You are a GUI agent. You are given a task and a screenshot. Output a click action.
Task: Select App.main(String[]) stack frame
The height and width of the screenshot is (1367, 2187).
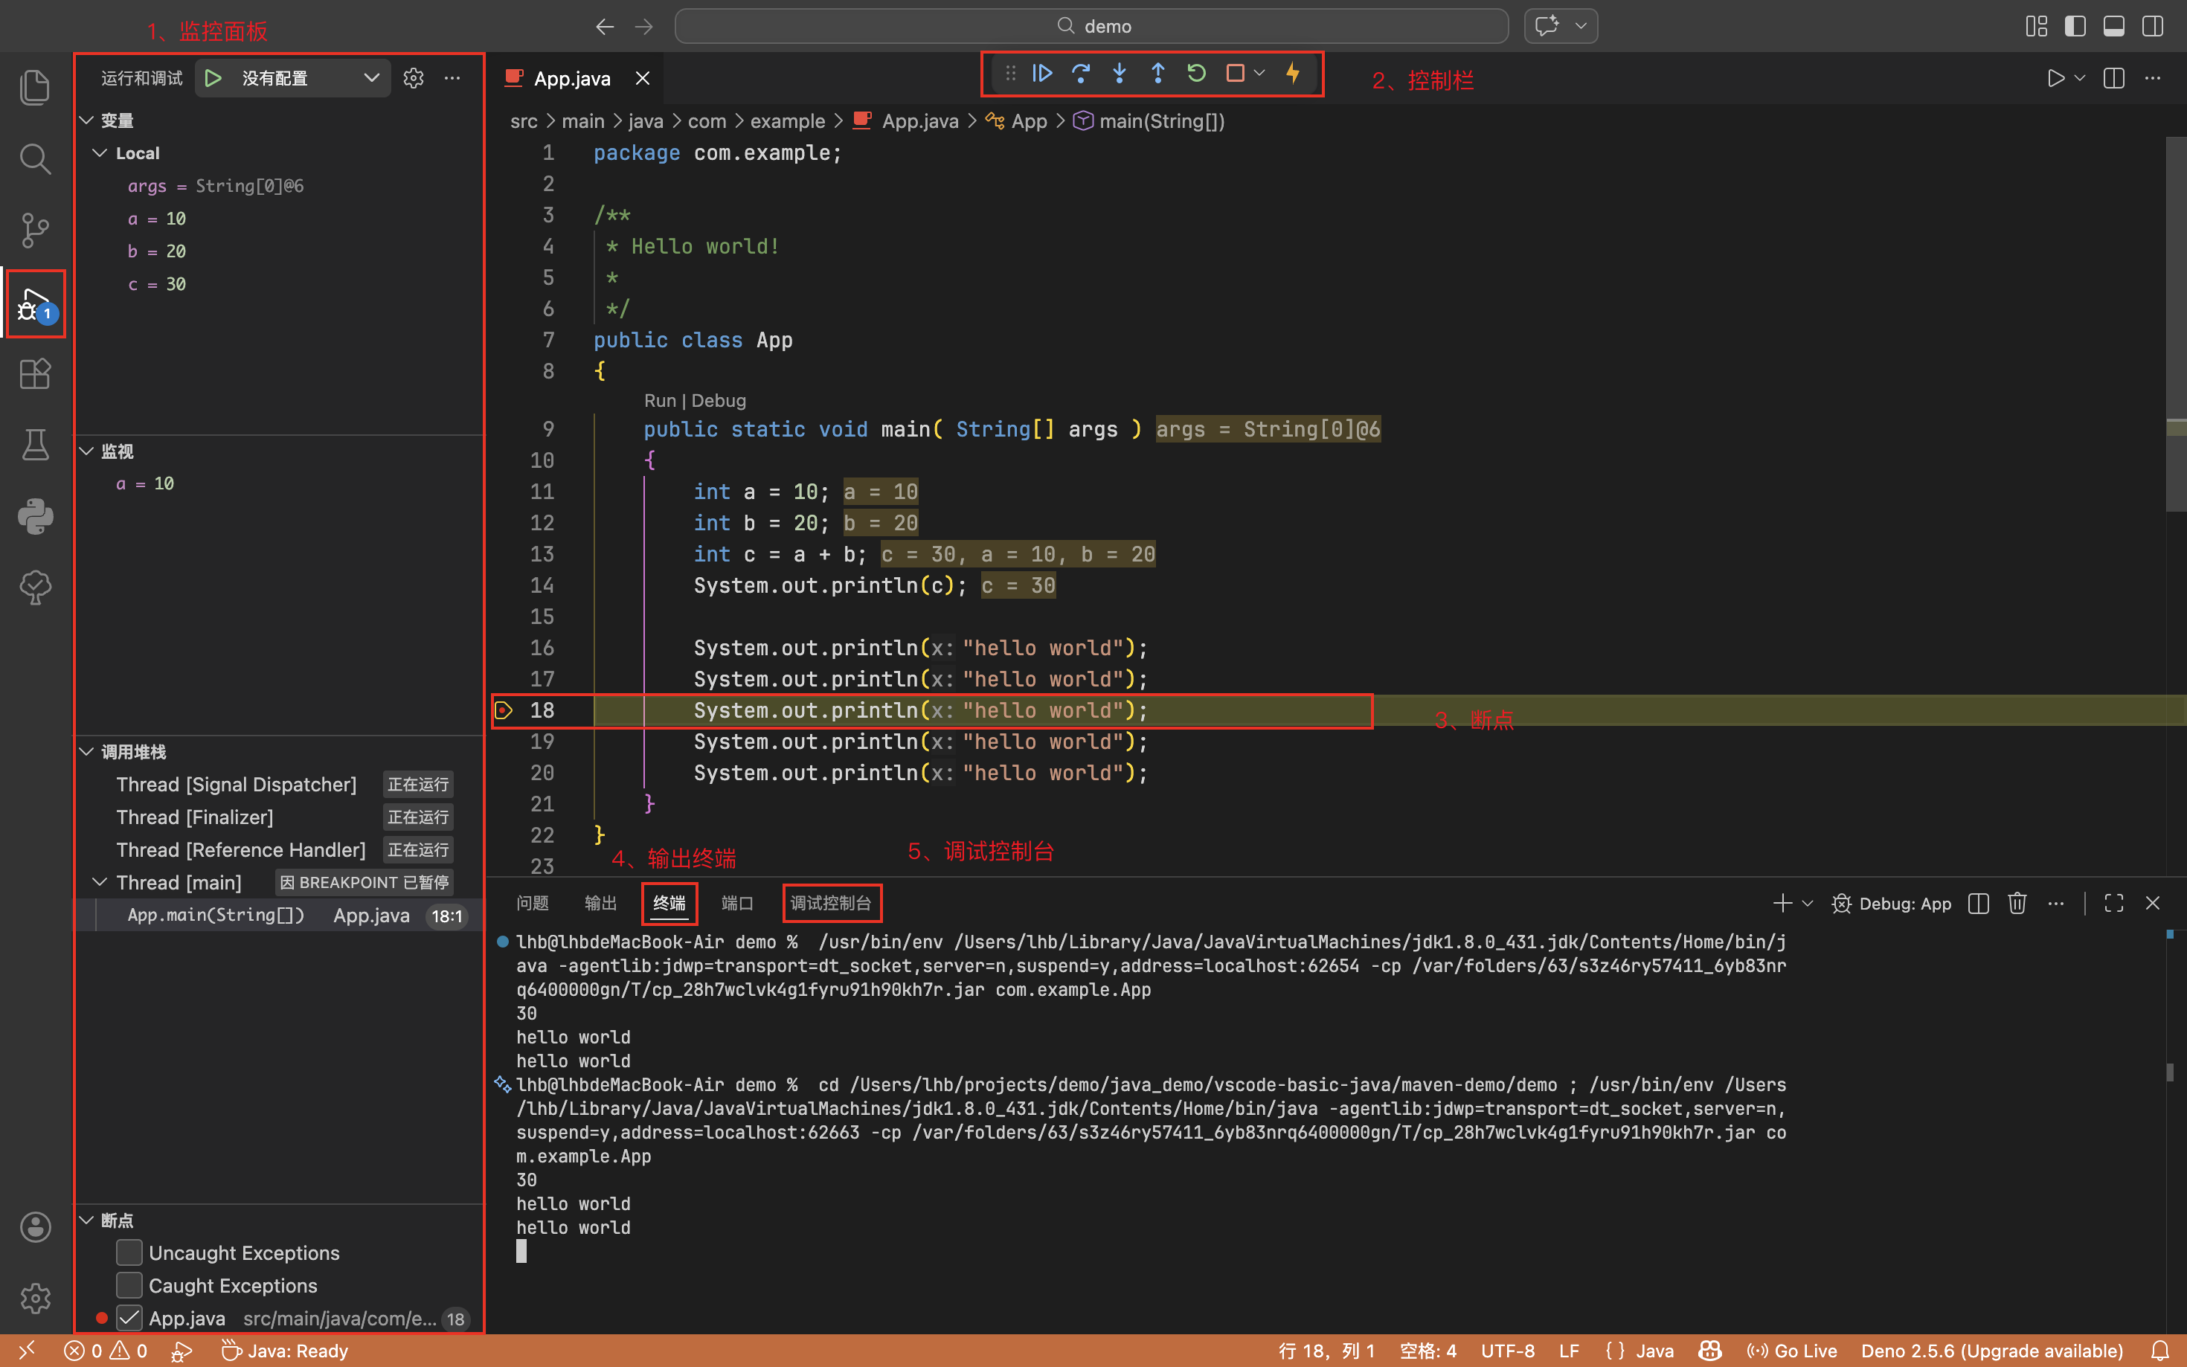pyautogui.click(x=280, y=915)
